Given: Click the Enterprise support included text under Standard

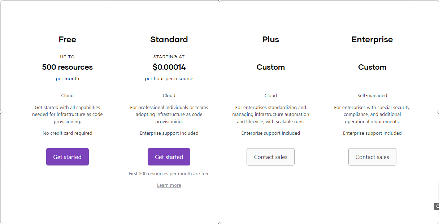Looking at the screenshot, I should pos(169,133).
